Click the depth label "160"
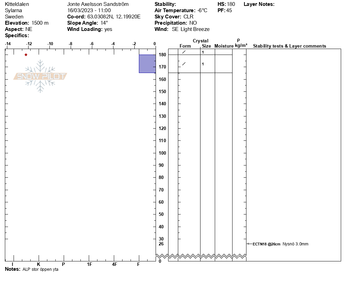 pos(163,79)
